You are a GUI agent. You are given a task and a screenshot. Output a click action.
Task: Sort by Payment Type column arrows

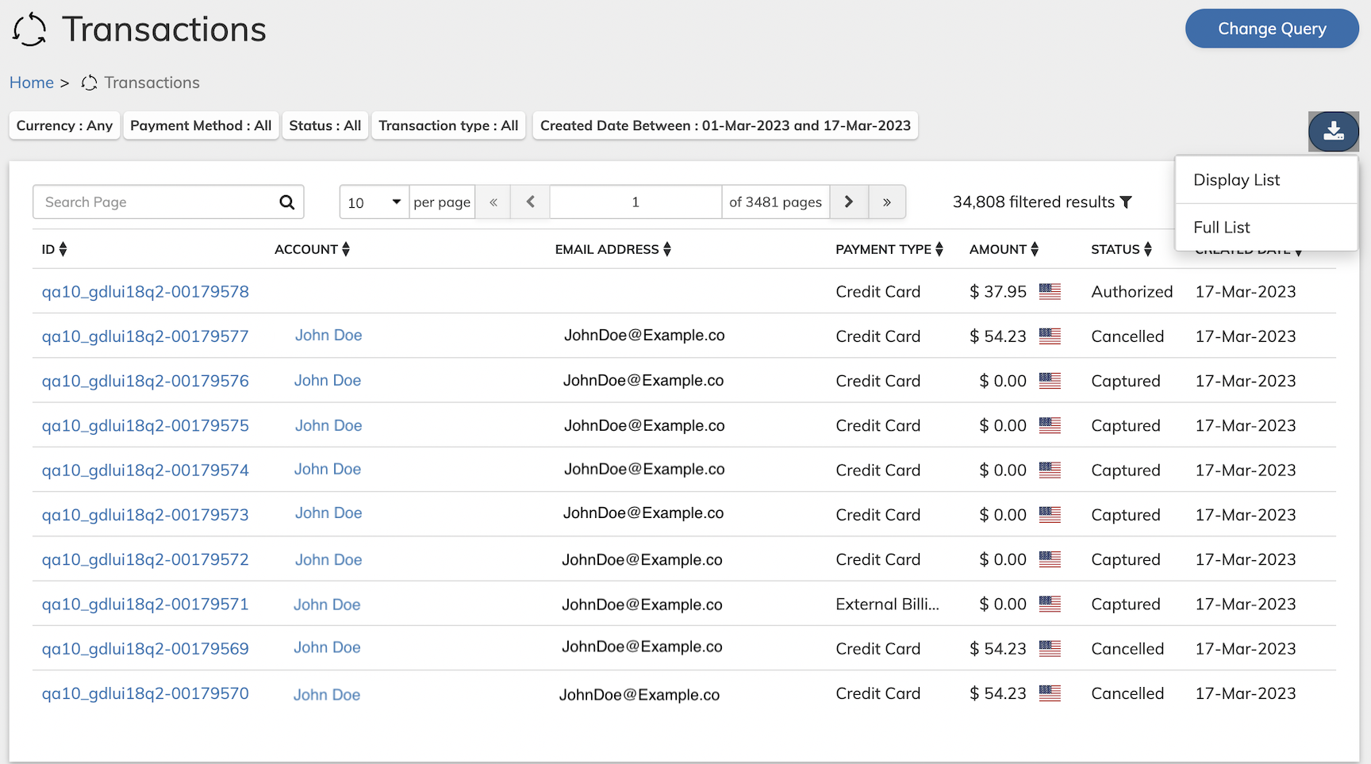pyautogui.click(x=939, y=249)
